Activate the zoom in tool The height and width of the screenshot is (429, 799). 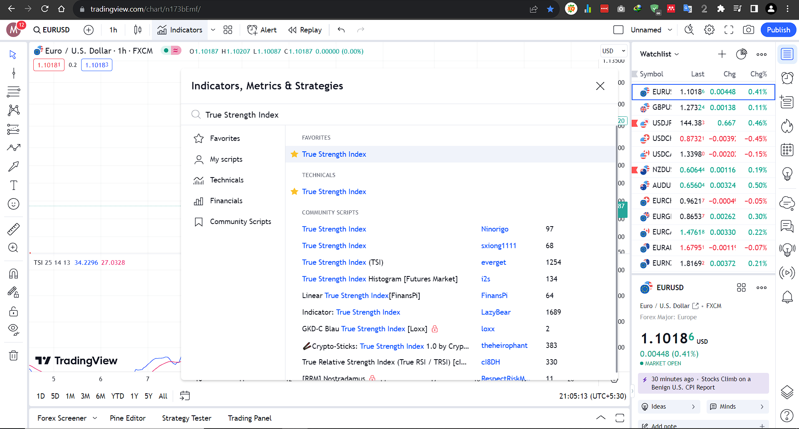[x=13, y=248]
